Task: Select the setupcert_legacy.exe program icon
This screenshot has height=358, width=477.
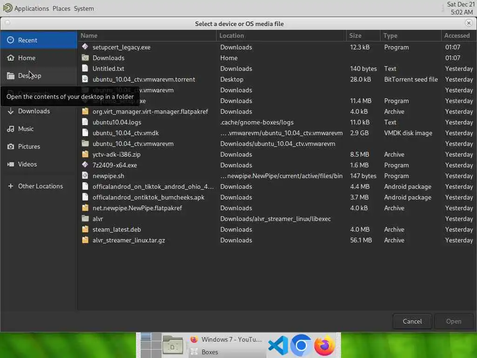Action: (x=85, y=47)
